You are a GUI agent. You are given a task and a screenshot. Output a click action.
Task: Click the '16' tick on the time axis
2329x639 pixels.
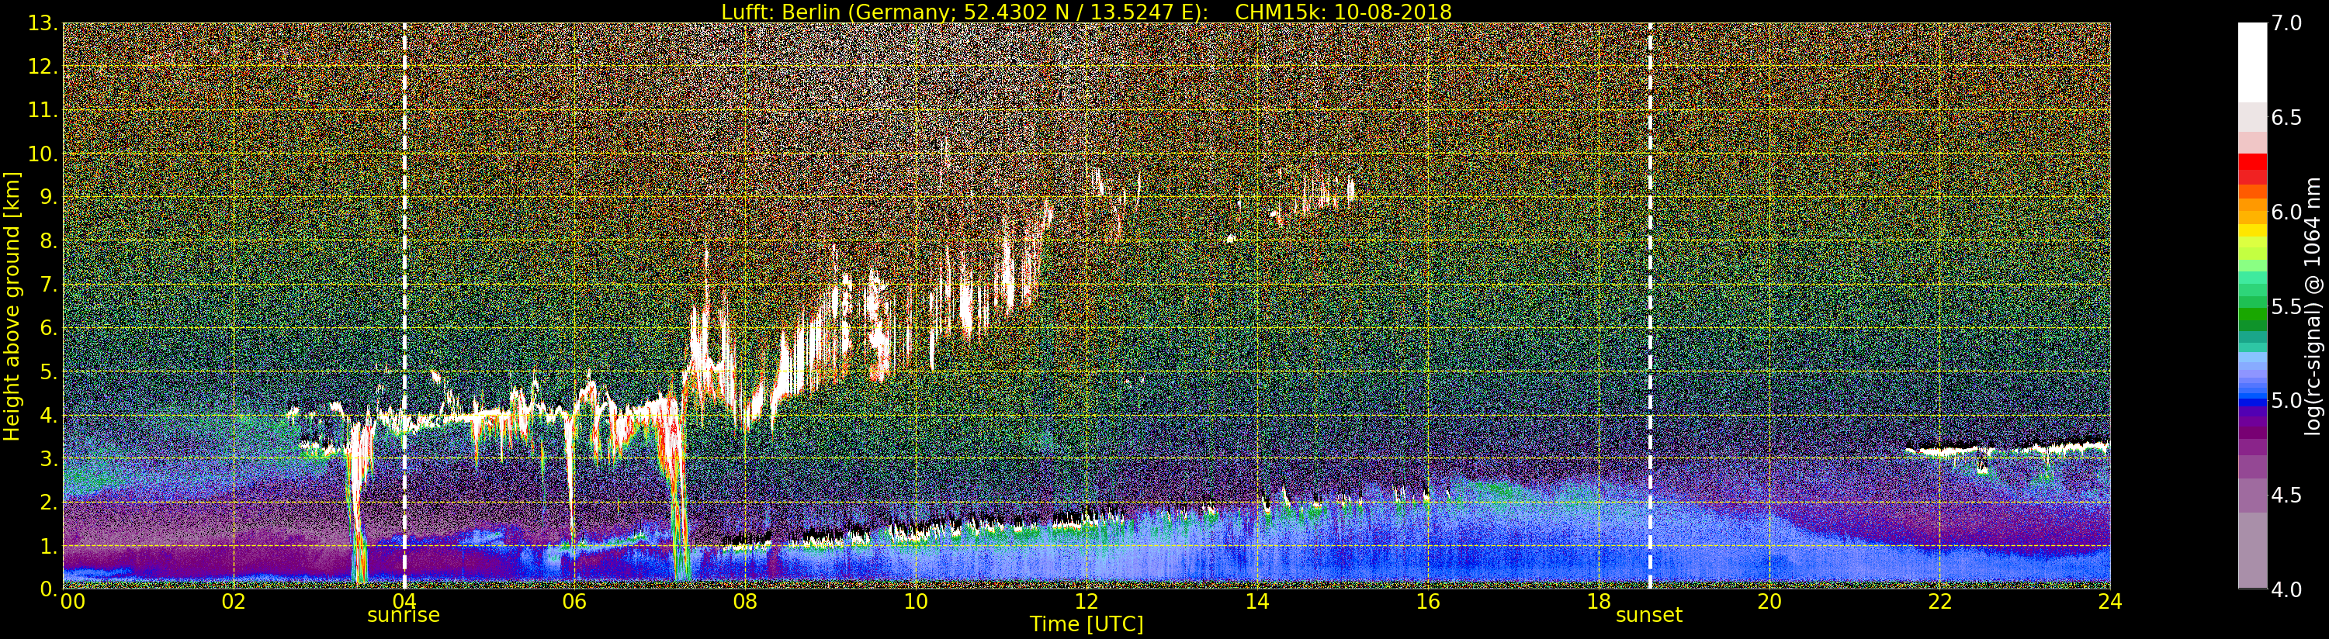1428,601
